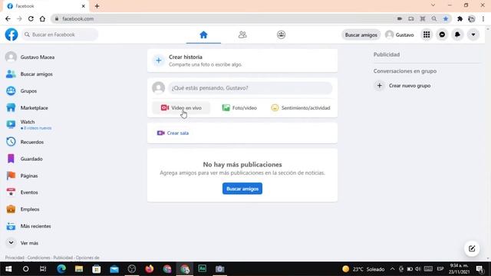
Task: Show hidden tray icons chevron
Action: coord(392,269)
